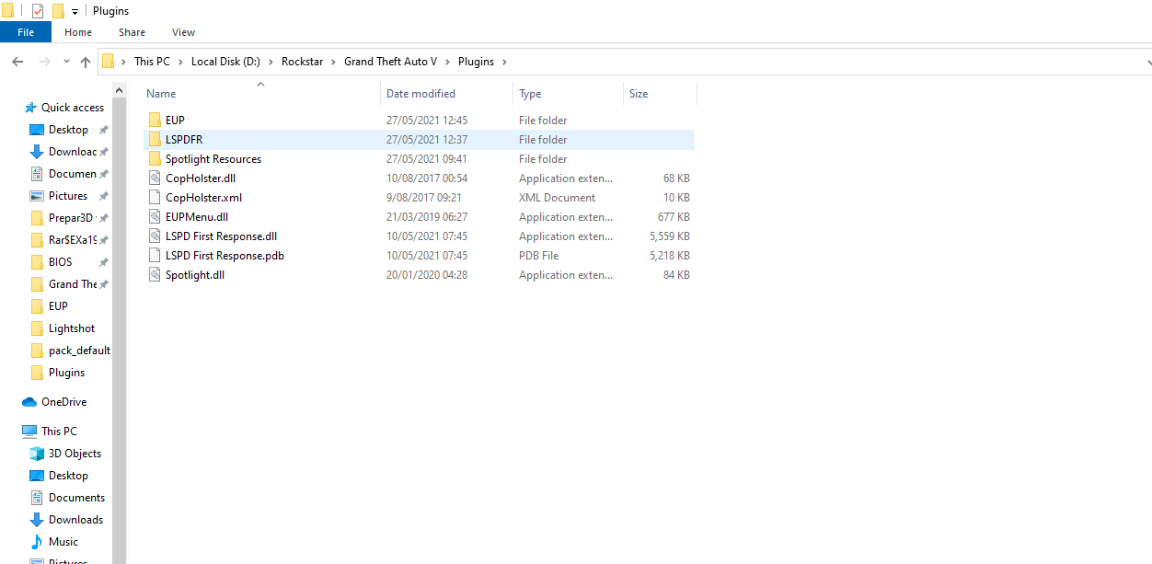
Task: Select the EUP folder icon in list
Action: pos(155,121)
